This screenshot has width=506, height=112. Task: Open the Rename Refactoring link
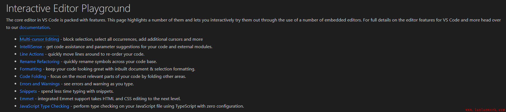pyautogui.click(x=39, y=62)
